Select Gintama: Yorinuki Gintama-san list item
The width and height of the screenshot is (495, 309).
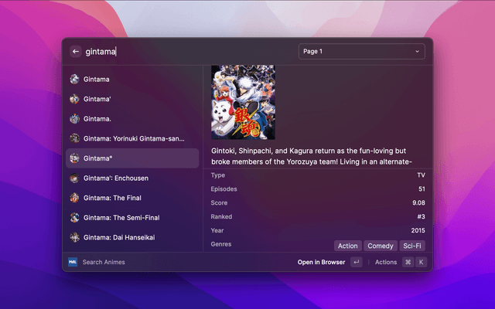pos(133,138)
